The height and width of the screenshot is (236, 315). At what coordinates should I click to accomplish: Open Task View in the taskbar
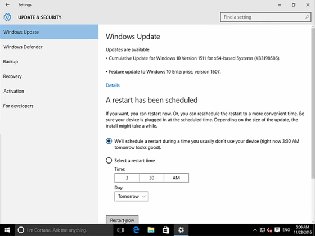[120, 230]
